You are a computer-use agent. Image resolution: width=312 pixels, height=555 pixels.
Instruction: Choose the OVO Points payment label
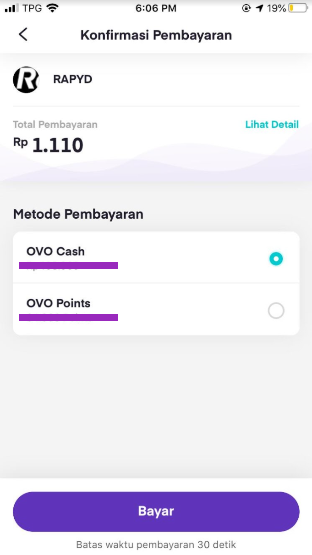pyautogui.click(x=59, y=303)
